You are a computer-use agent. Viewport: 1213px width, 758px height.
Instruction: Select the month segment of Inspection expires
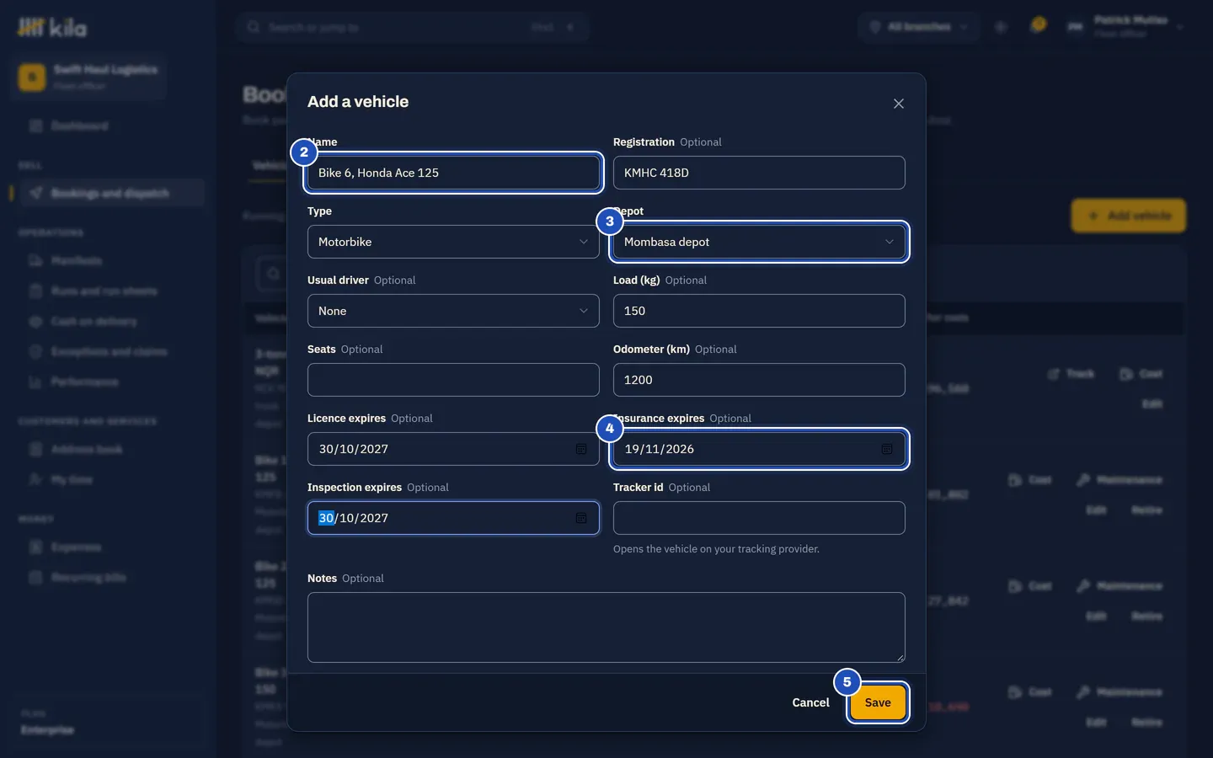point(347,518)
